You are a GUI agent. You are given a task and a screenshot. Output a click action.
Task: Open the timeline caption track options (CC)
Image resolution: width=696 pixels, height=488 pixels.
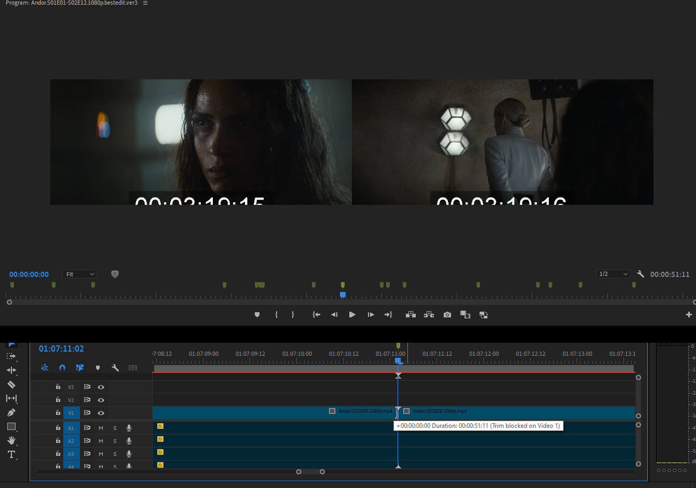point(133,368)
